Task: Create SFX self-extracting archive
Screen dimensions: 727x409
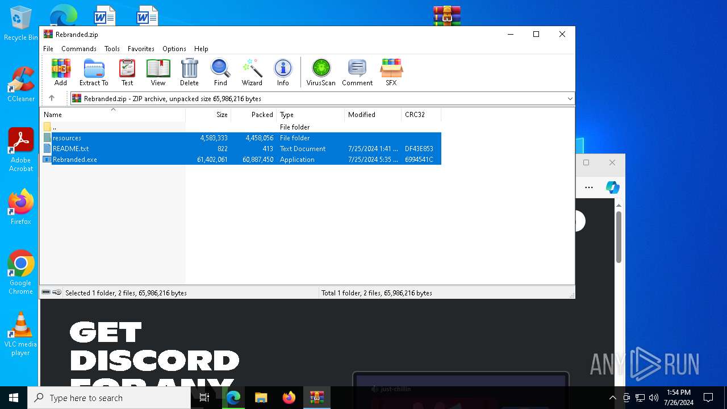Action: pyautogui.click(x=391, y=72)
